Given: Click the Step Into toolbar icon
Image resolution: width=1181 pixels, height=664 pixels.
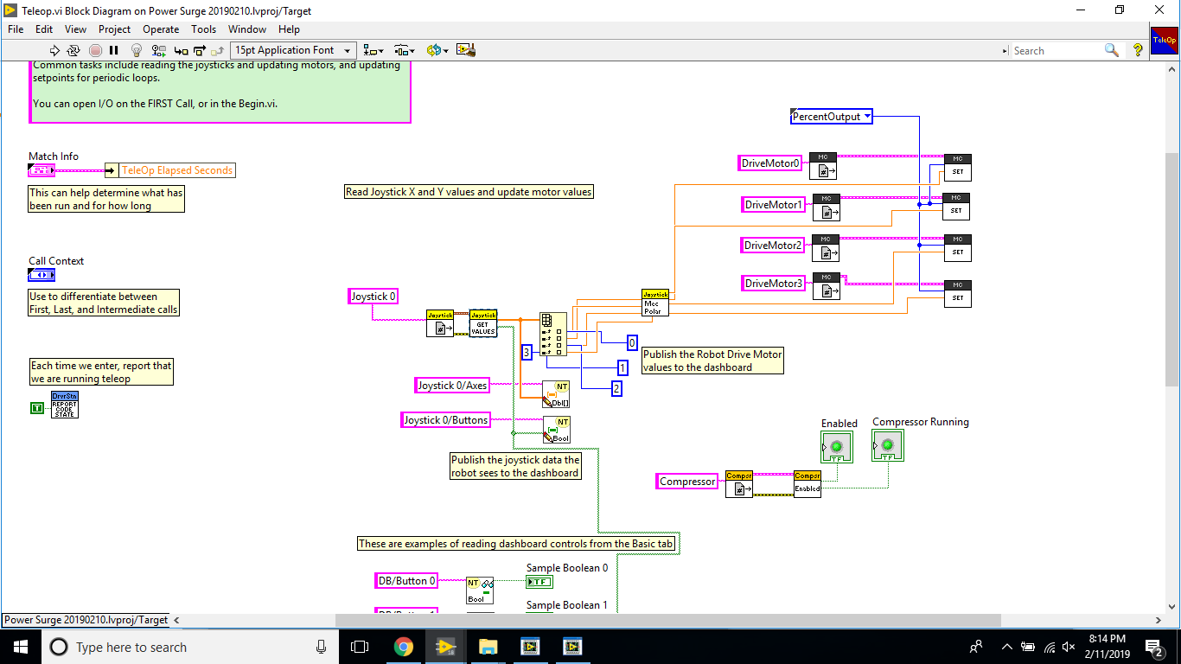Looking at the screenshot, I should pos(181,50).
